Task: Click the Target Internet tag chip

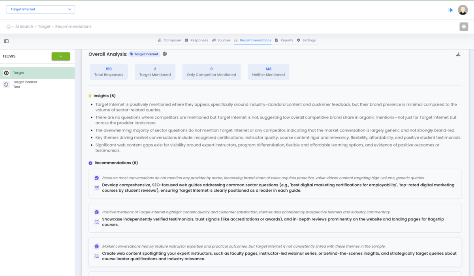Action: (144, 54)
